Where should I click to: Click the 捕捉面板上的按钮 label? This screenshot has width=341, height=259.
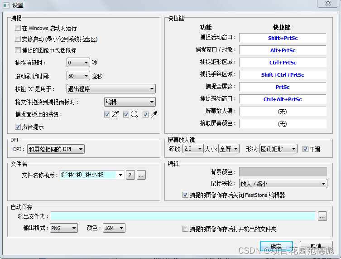click(38, 114)
